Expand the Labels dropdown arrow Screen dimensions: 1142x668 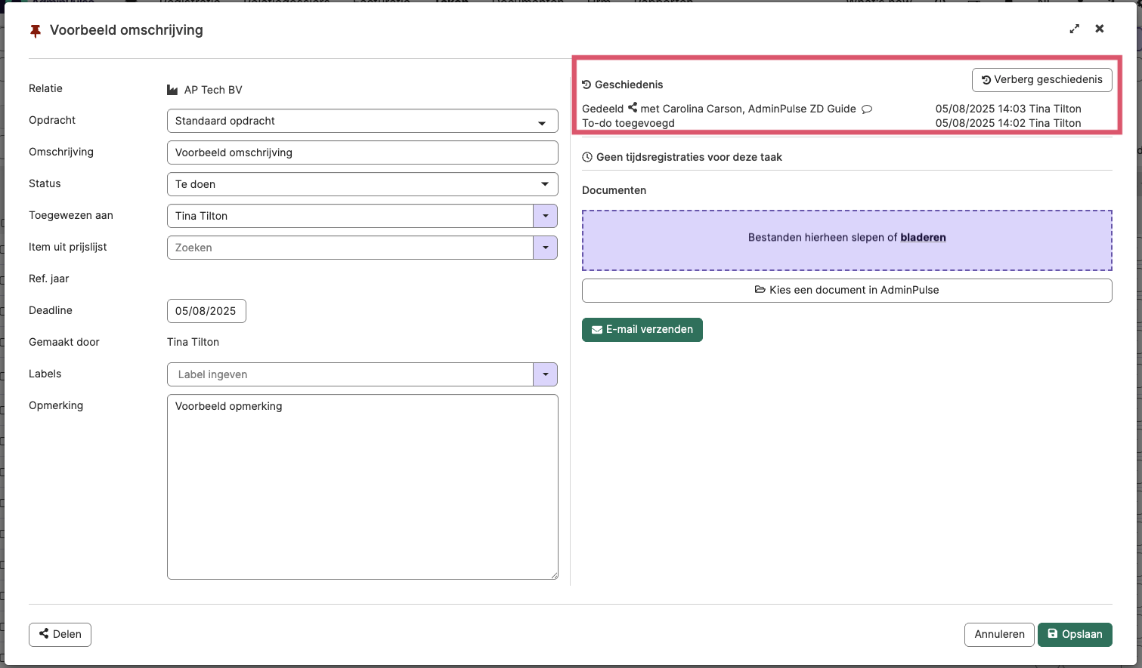pos(546,374)
